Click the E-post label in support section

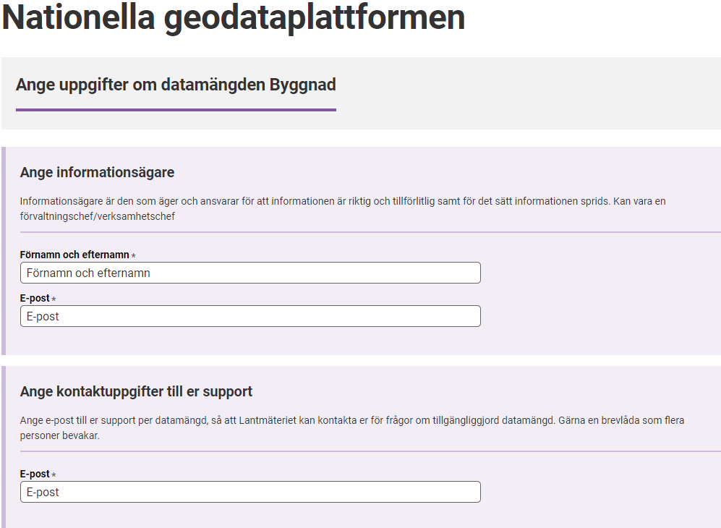click(35, 474)
